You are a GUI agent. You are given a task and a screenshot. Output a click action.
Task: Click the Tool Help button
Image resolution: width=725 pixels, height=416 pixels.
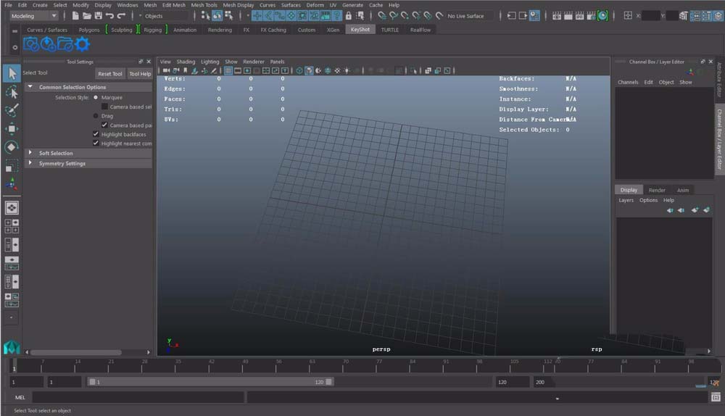pos(140,73)
